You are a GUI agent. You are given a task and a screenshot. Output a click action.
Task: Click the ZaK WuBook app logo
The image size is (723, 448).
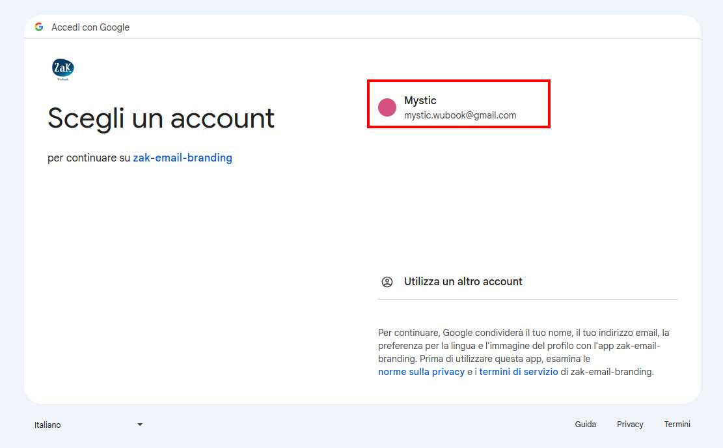(62, 69)
